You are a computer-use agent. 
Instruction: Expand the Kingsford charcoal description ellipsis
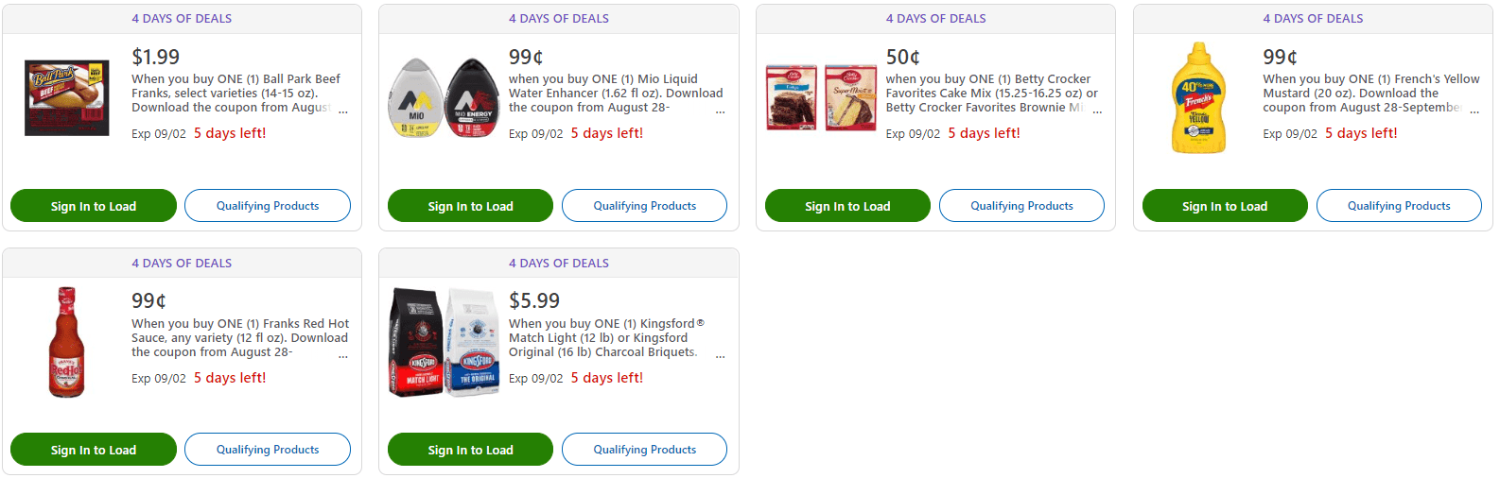pyautogui.click(x=721, y=356)
